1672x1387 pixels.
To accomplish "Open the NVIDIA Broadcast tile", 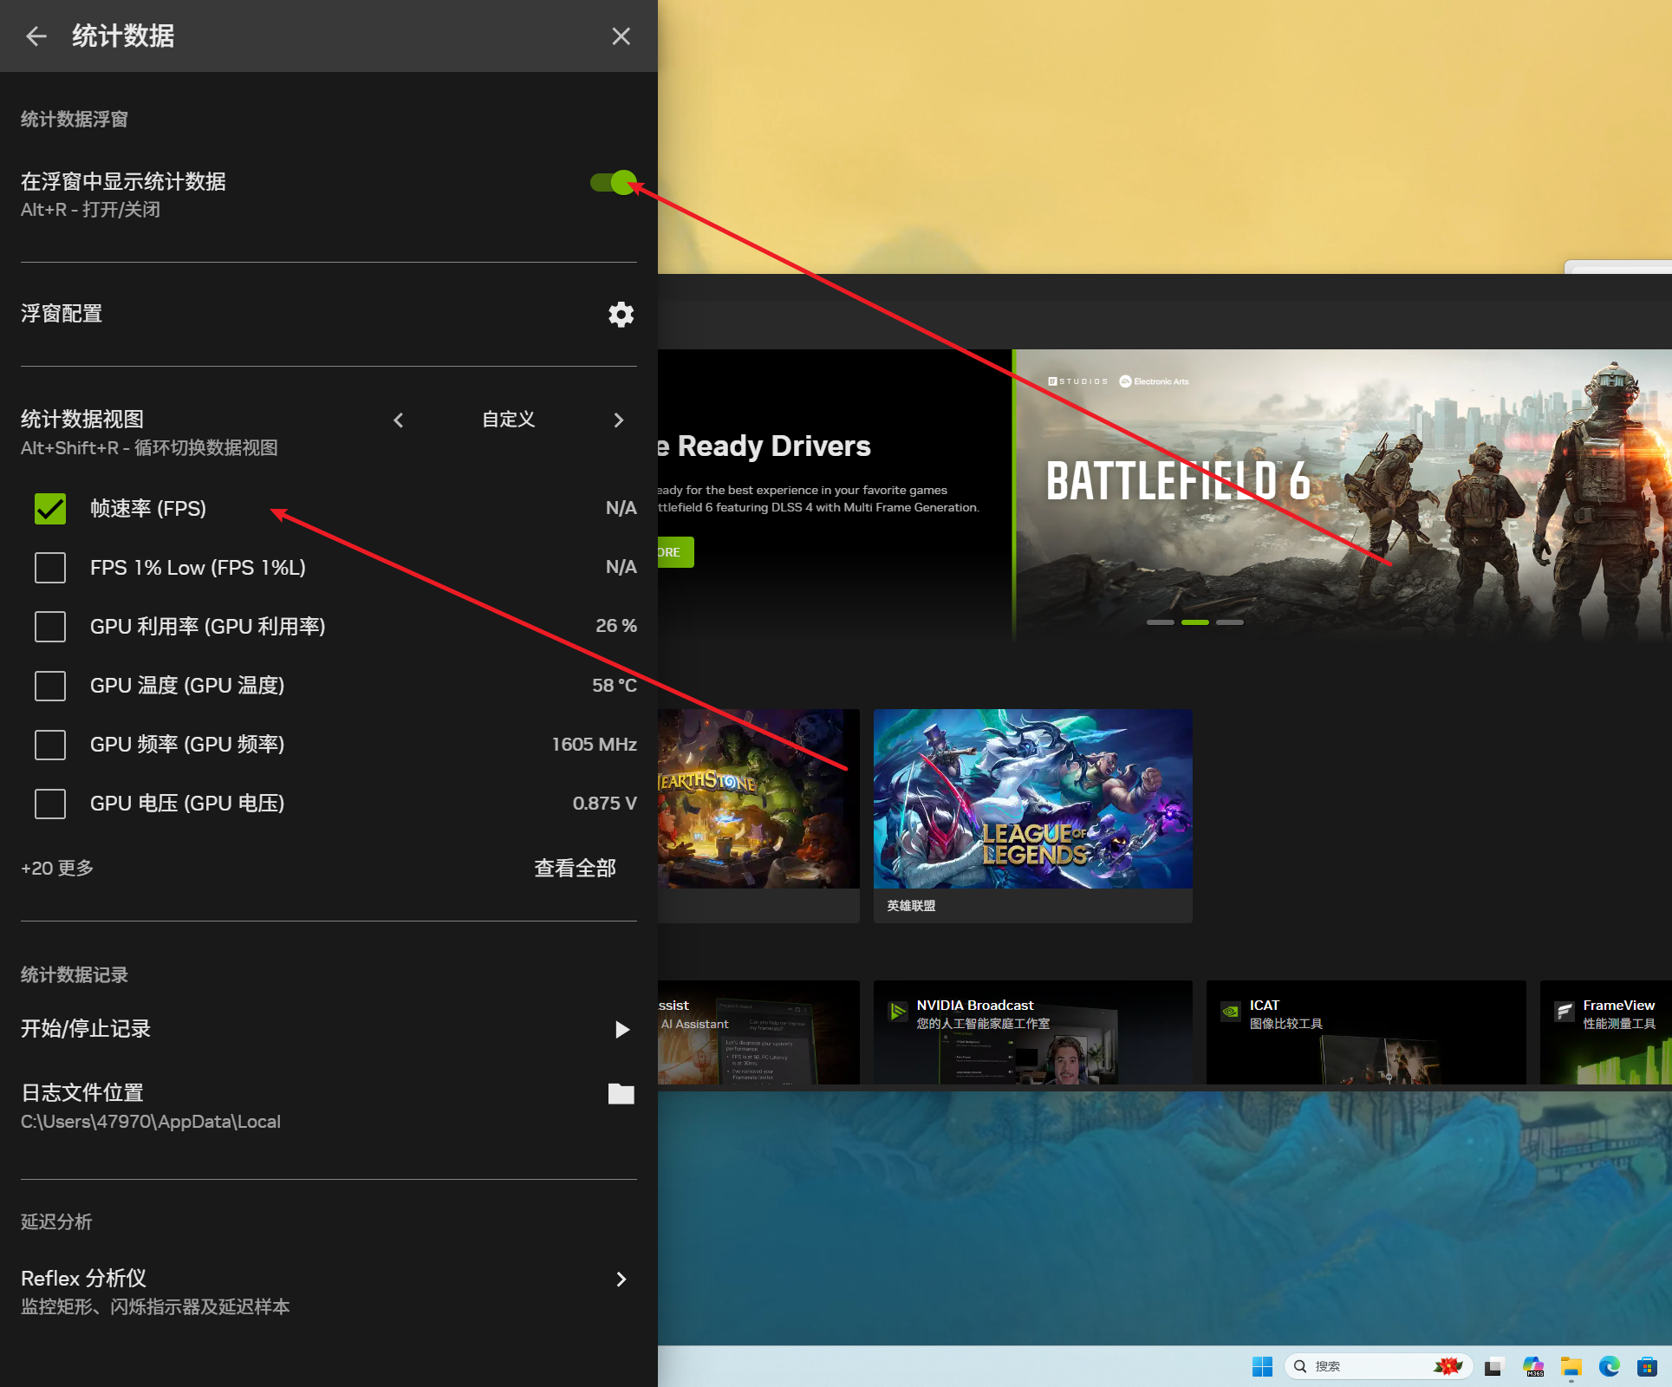I will click(x=1031, y=1032).
